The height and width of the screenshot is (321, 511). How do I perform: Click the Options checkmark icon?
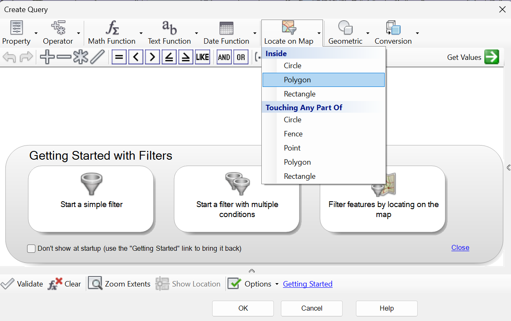click(x=235, y=284)
